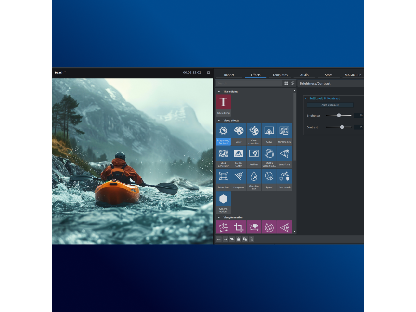Collapse the Video effects section

pyautogui.click(x=219, y=121)
